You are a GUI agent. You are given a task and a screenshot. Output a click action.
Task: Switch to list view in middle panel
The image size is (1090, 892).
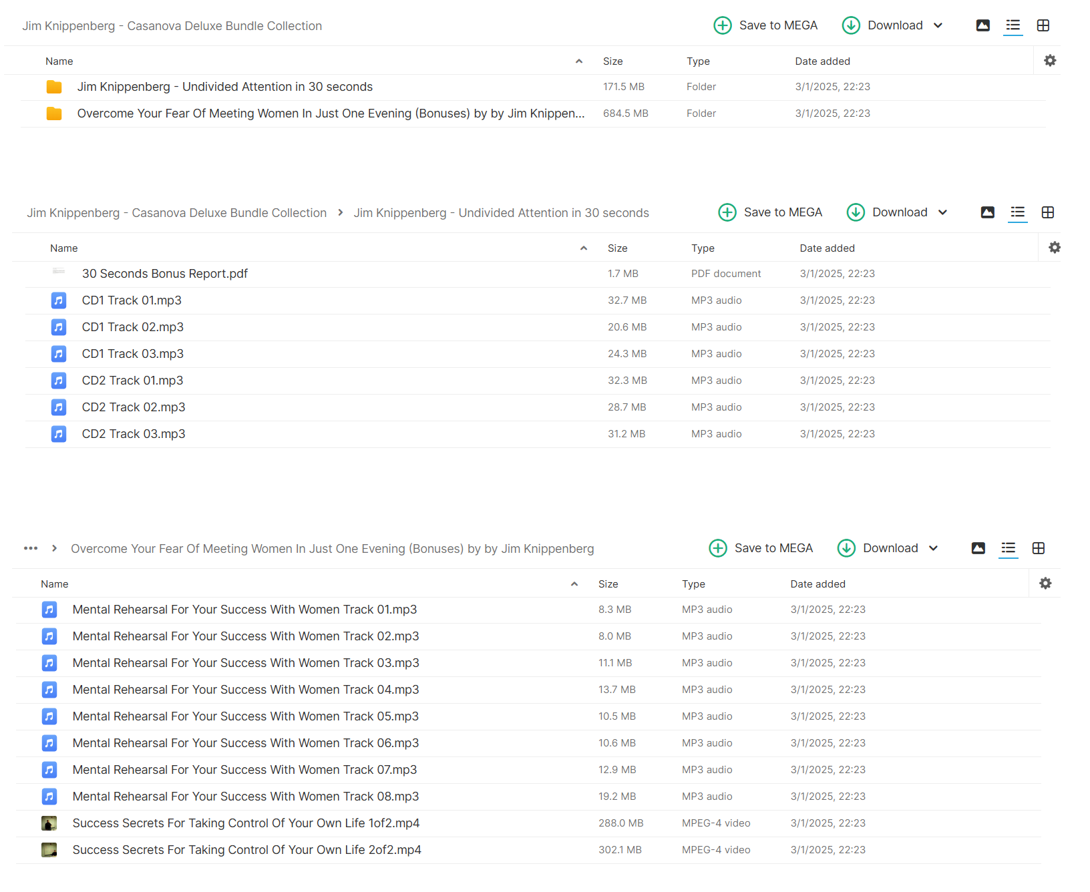tap(1018, 212)
